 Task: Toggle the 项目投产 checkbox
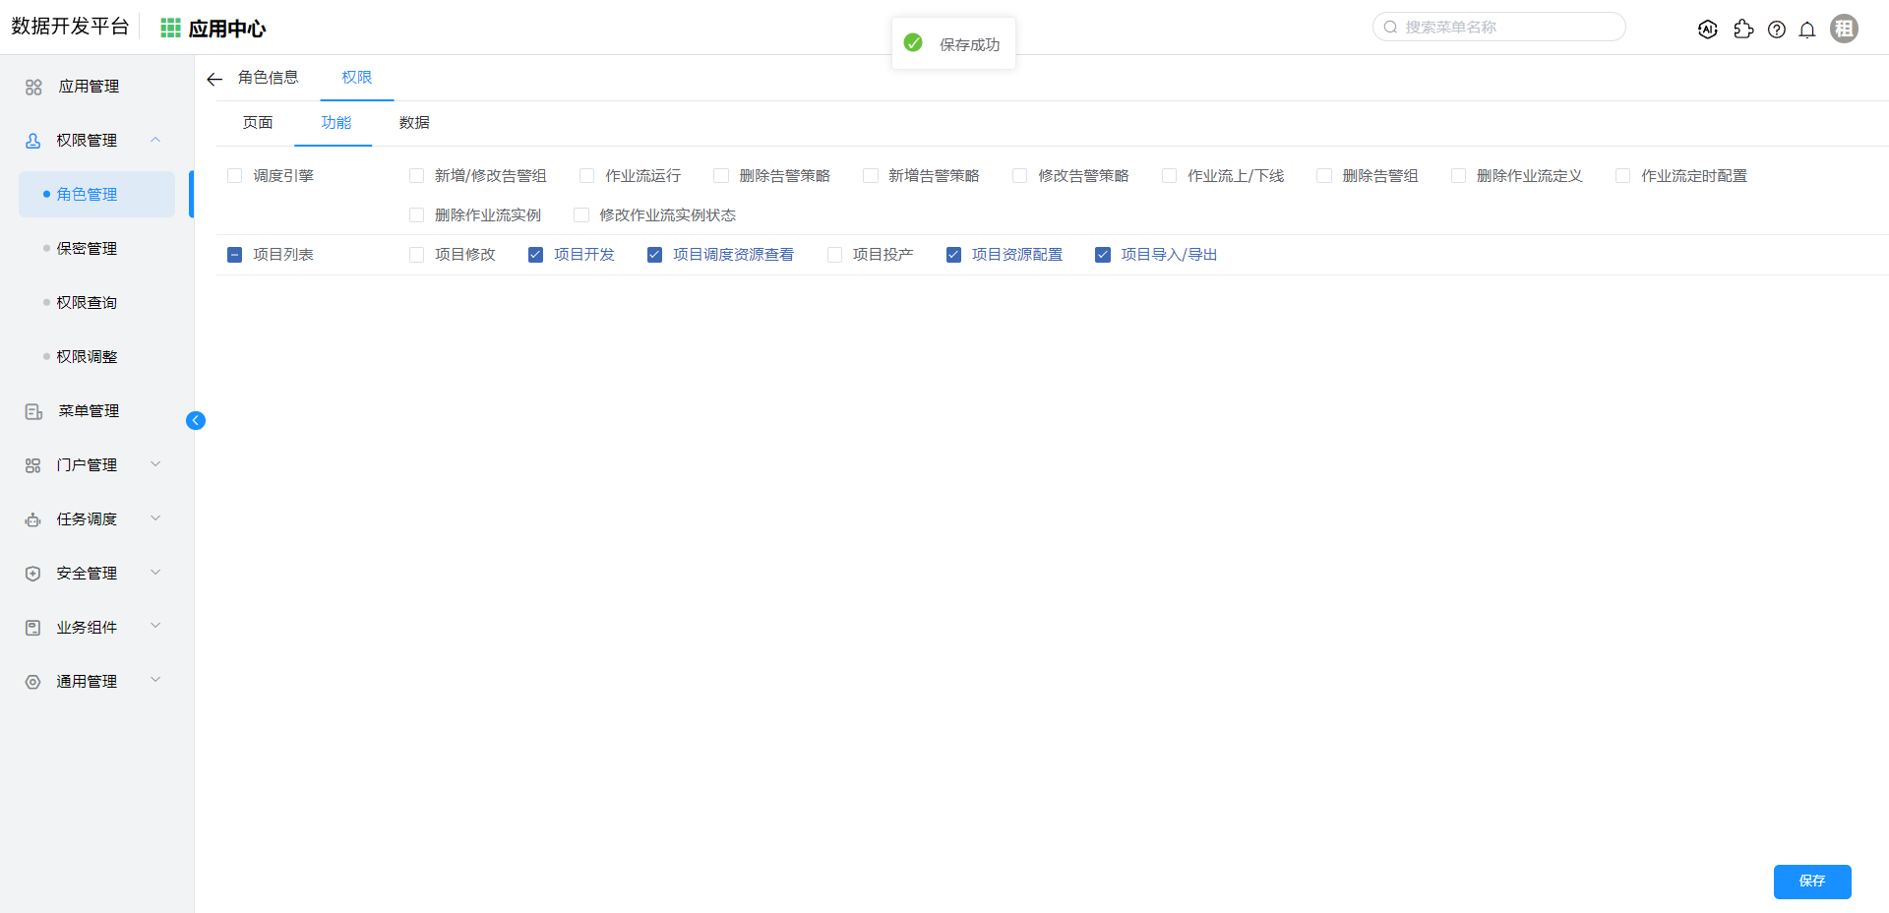tap(835, 255)
